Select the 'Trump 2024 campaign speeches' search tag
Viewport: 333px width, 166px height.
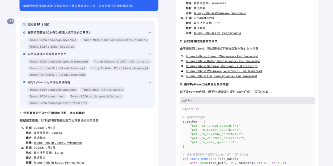click(x=53, y=40)
